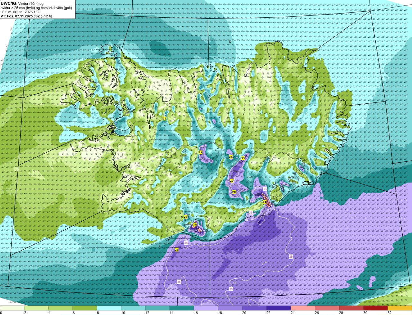Image resolution: width=412 pixels, height=315 pixels.
Task: Click the 22–24 m/s dark purple legend swatch
Action: click(x=279, y=308)
